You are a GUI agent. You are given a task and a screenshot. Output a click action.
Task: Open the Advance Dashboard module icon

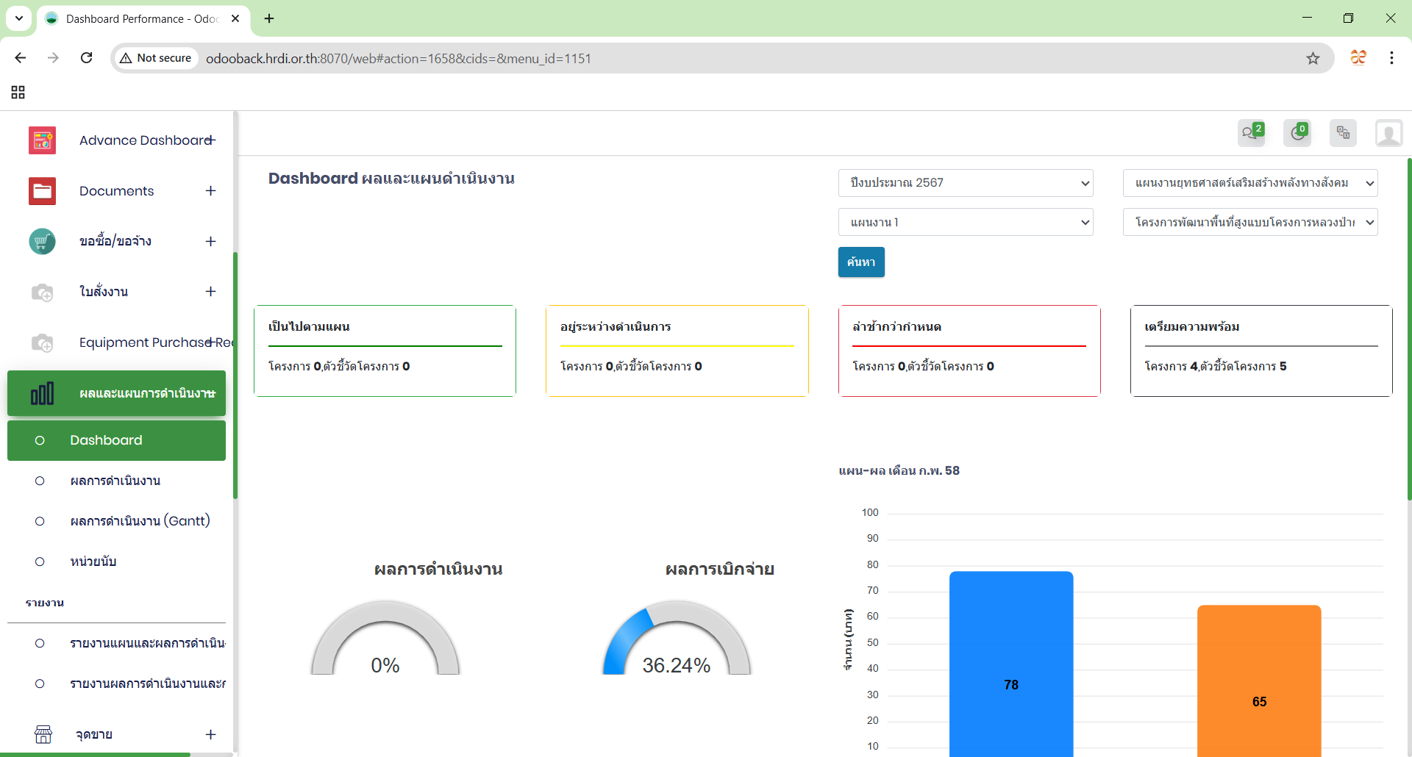42,140
